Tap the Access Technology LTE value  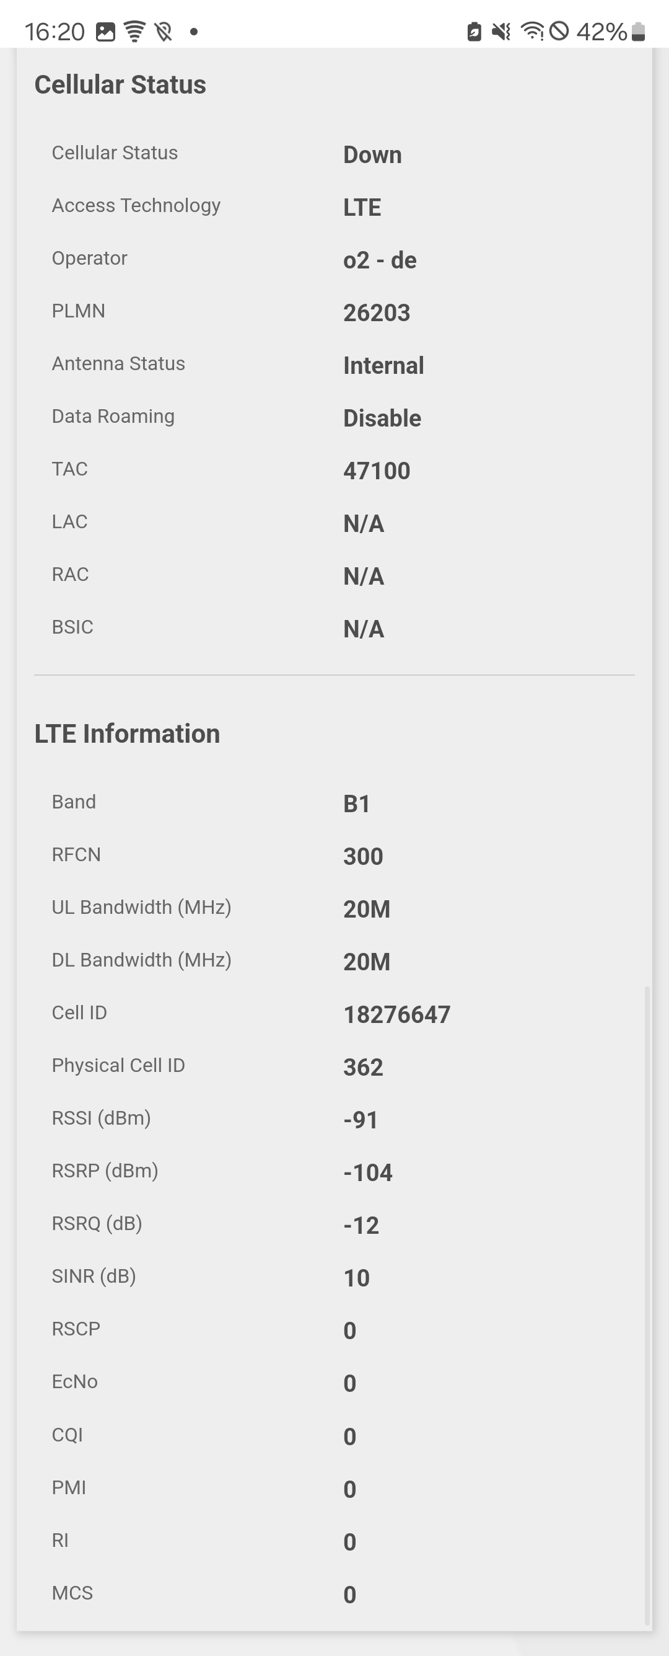click(x=362, y=208)
